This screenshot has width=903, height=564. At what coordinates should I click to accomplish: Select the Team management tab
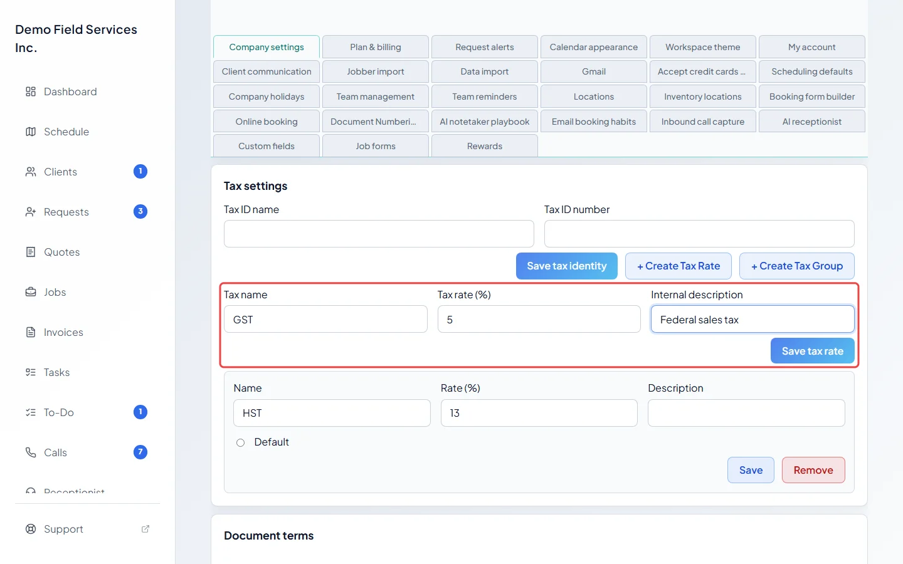376,97
